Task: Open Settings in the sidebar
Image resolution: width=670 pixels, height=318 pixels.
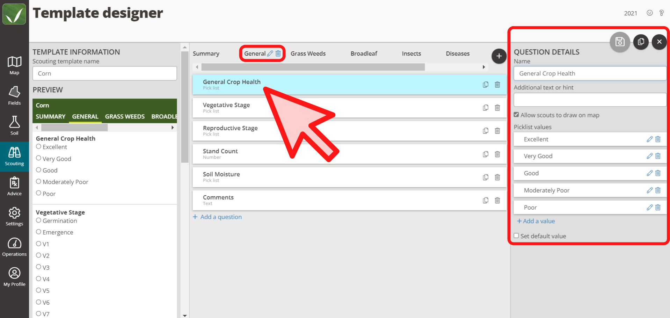Action: point(14,217)
